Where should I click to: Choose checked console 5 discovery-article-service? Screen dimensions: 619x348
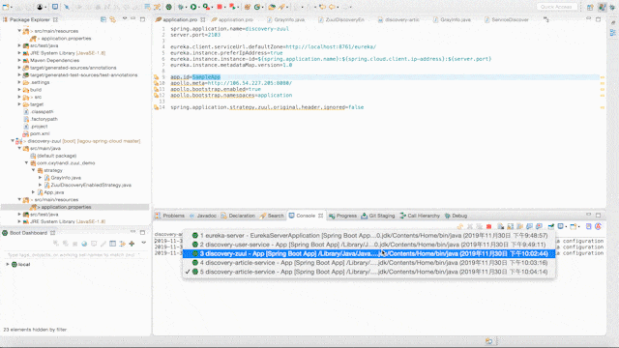point(369,272)
